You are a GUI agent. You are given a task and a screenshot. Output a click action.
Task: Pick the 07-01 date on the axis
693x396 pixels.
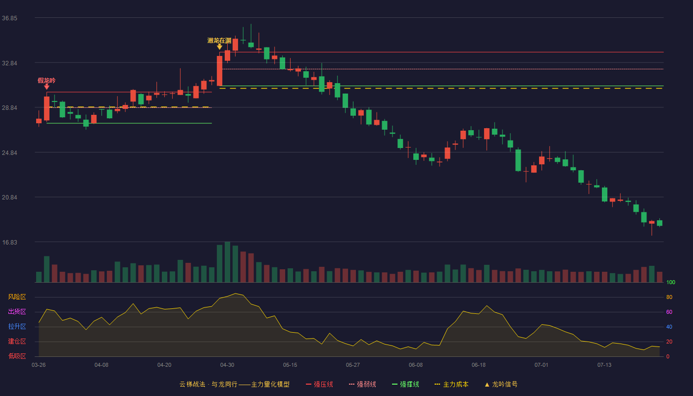[x=542, y=365]
